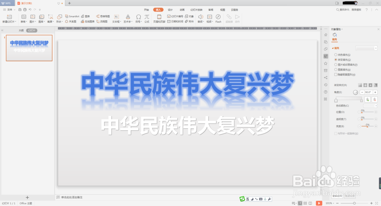Click the 图片 insert picture icon
Screen dimensions: 381x206
[x=32, y=17]
